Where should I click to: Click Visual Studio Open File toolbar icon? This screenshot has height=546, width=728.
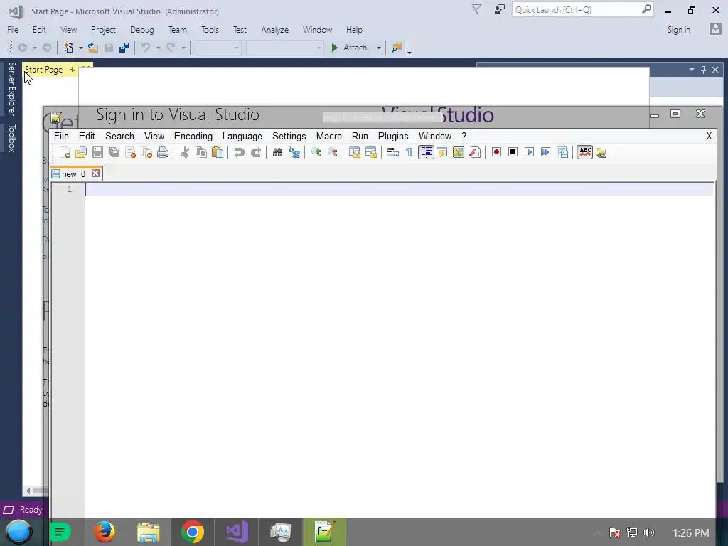tap(93, 48)
